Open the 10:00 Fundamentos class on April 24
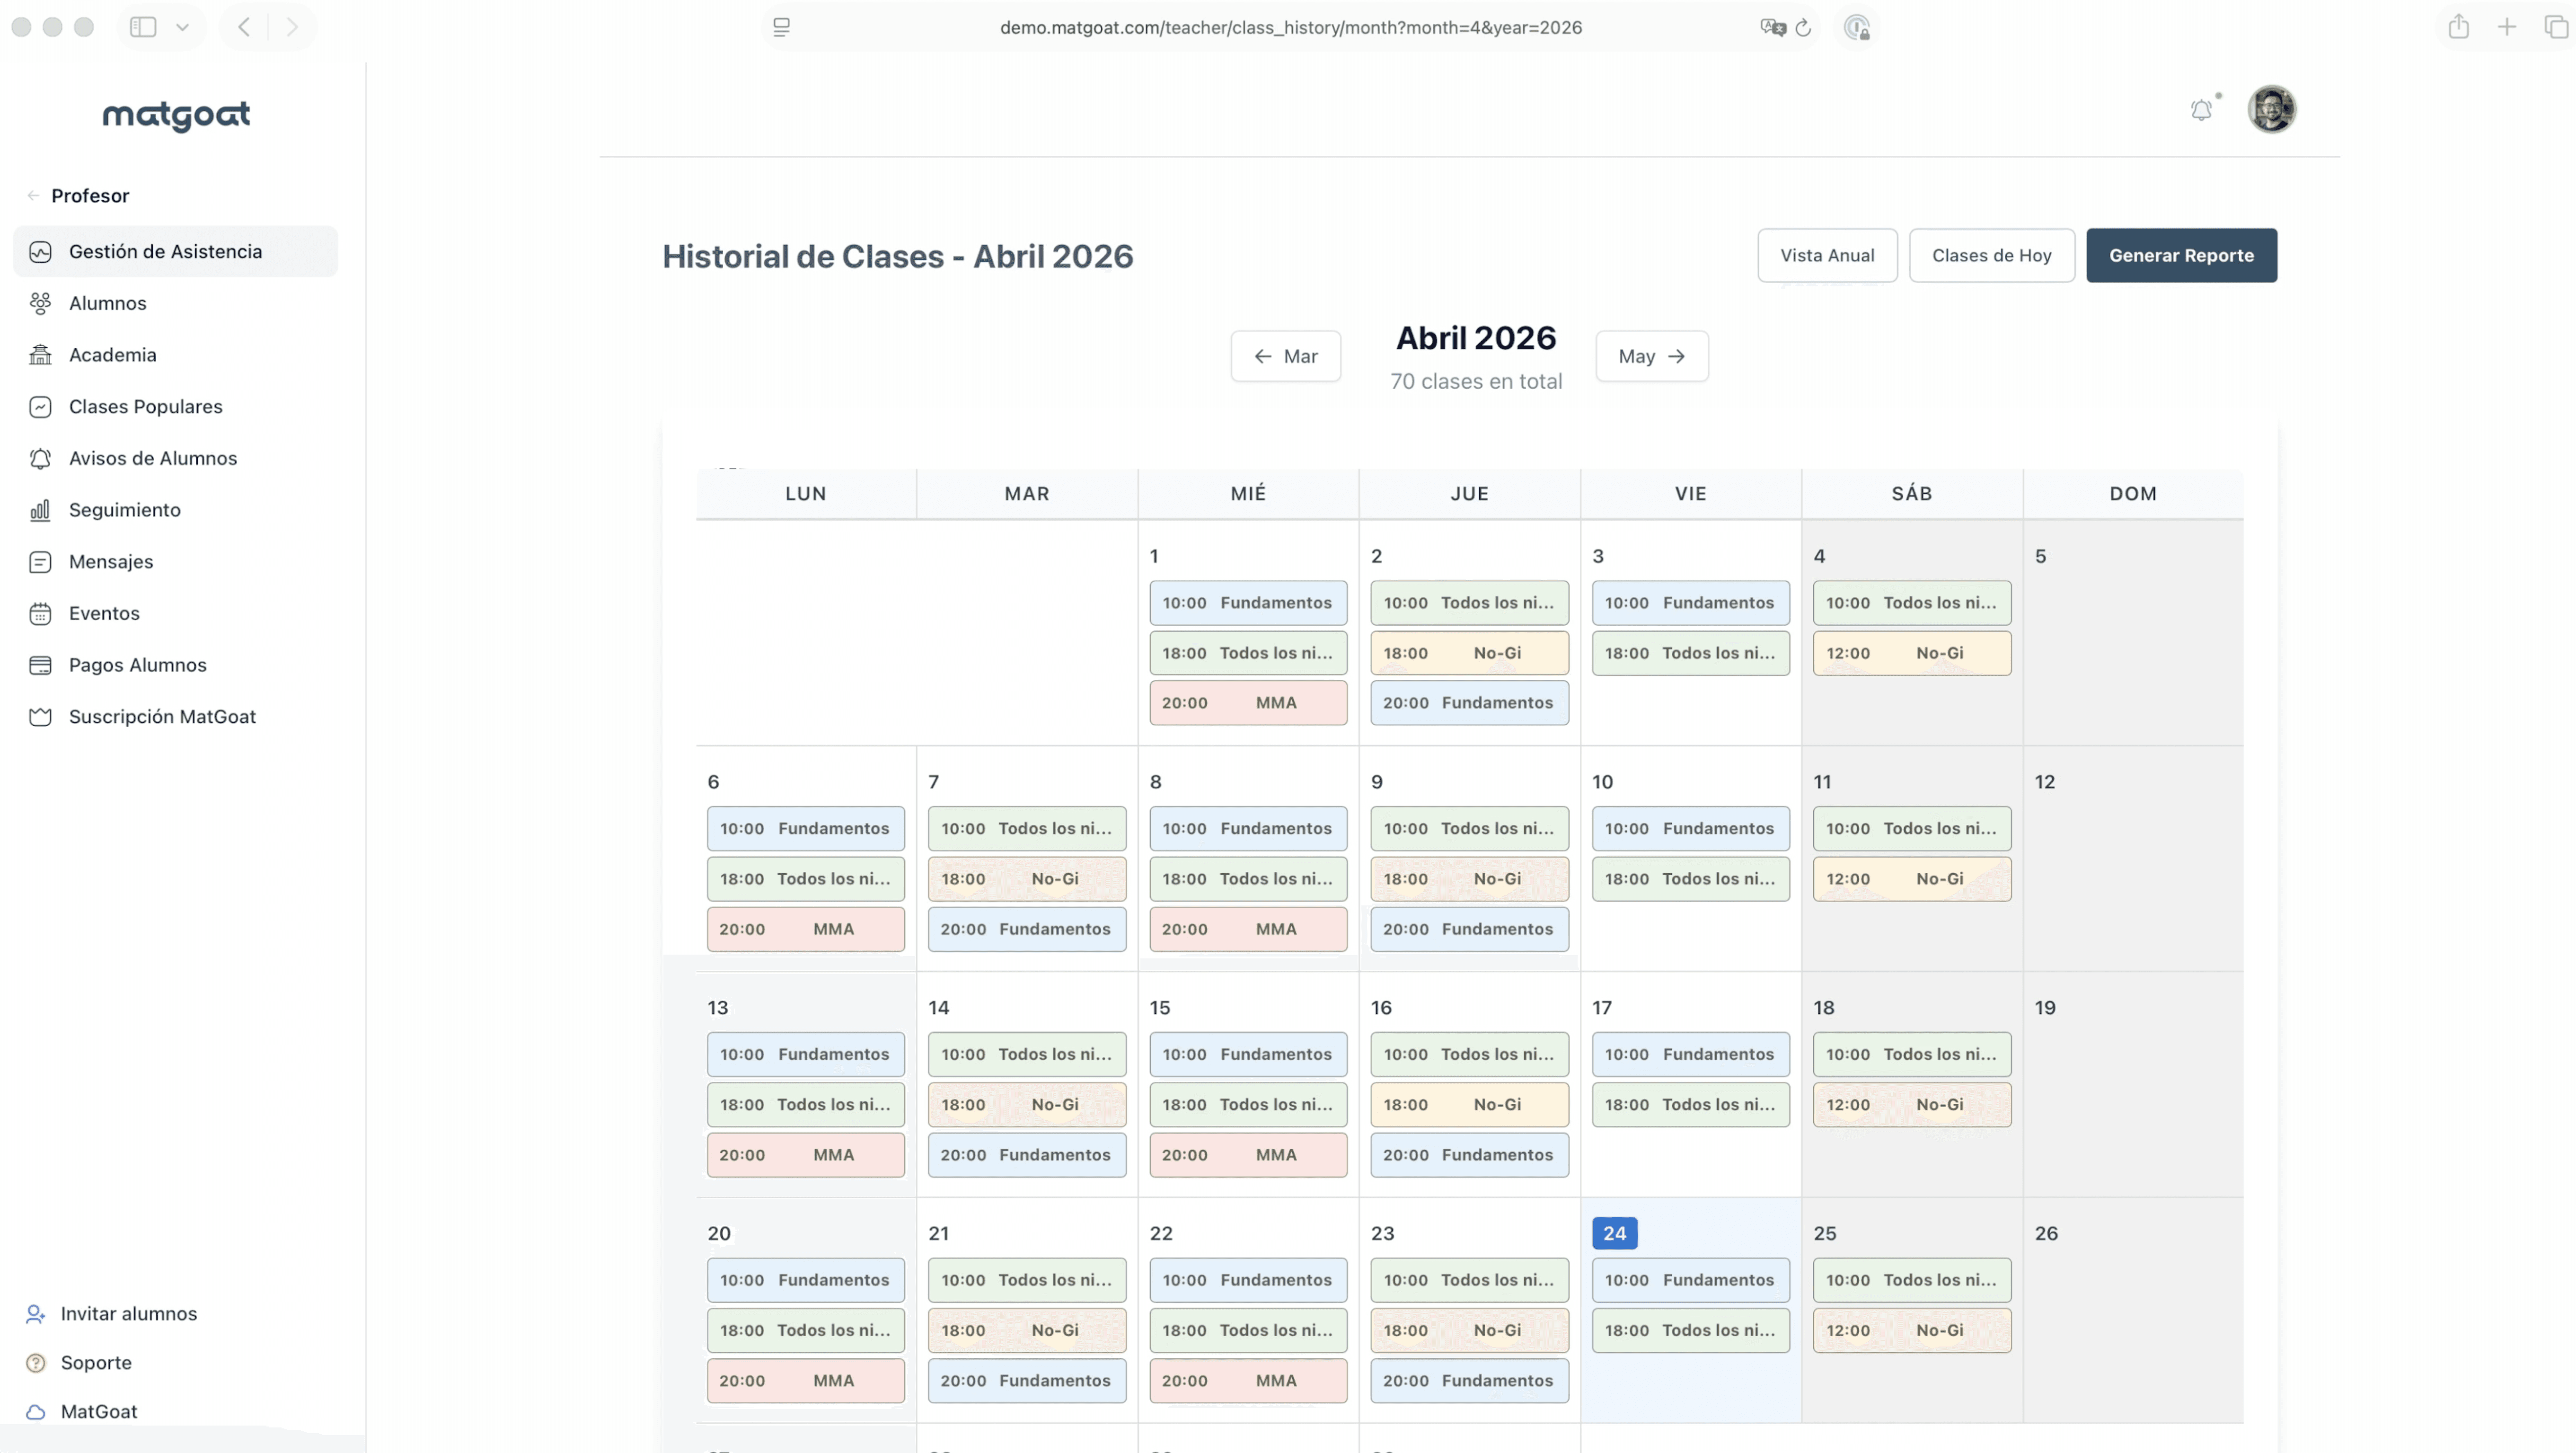Screen dimensions: 2576x1453 click(1690, 1280)
